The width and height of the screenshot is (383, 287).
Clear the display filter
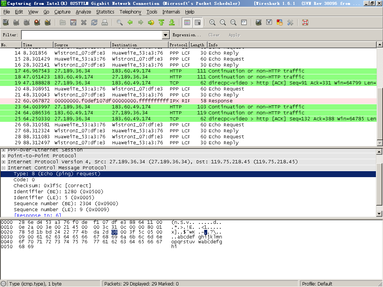point(214,35)
